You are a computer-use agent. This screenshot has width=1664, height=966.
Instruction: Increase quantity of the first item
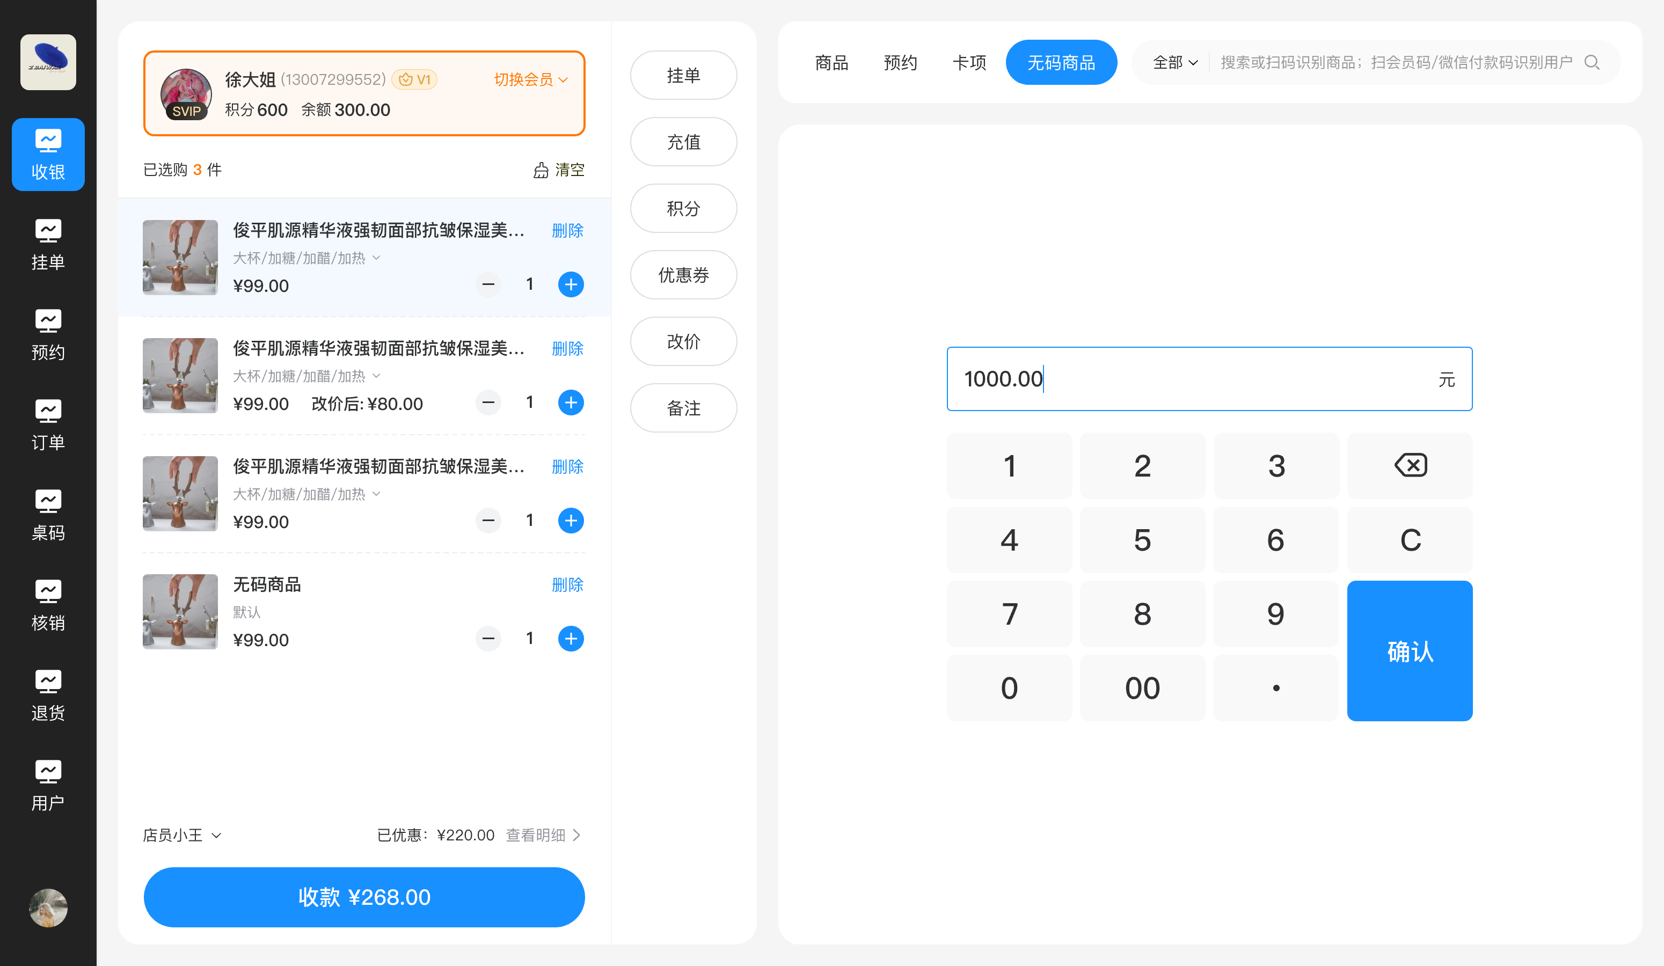pyautogui.click(x=571, y=284)
